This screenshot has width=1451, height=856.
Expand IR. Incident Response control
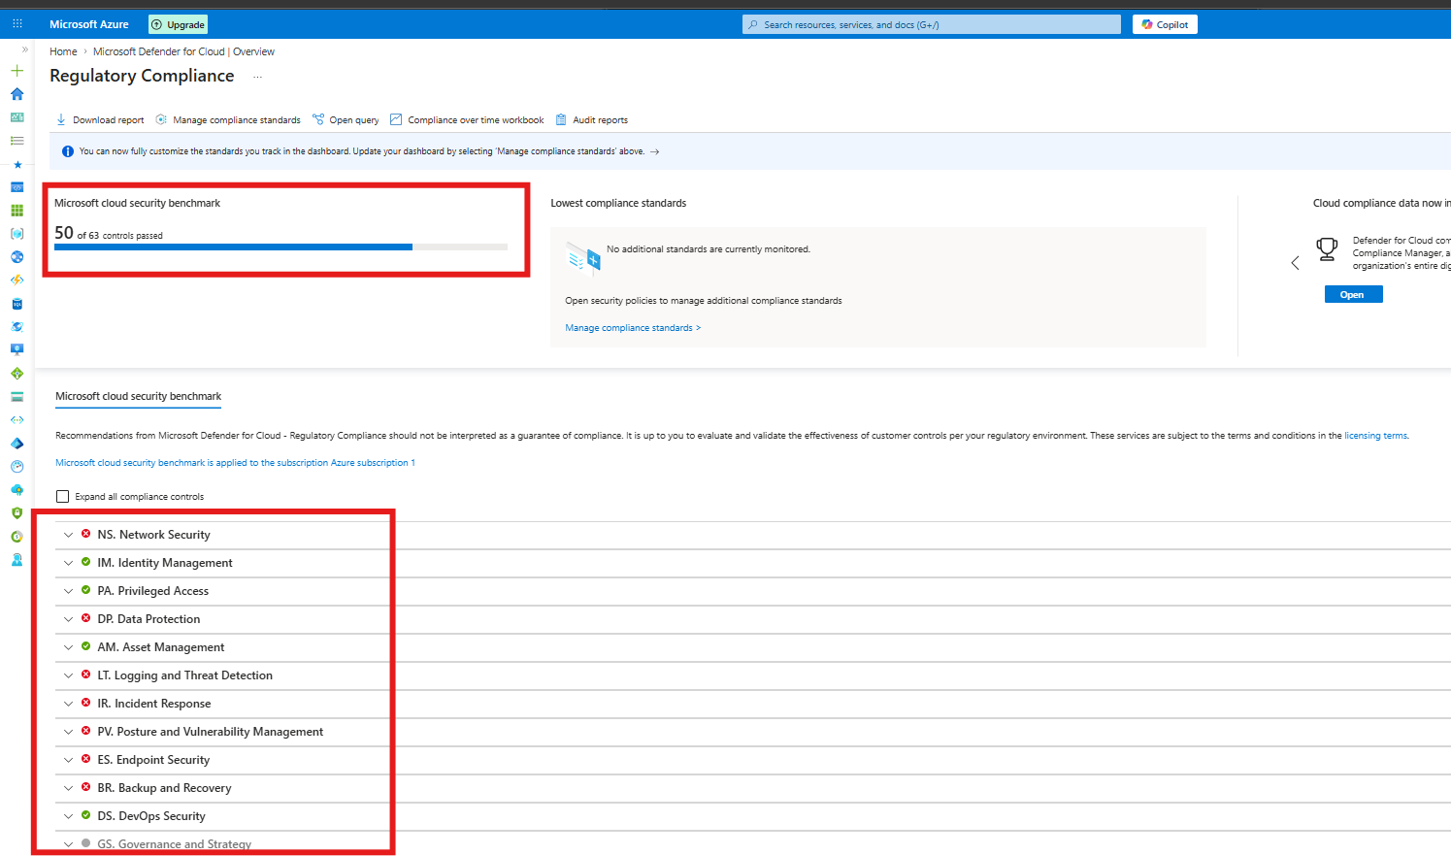tap(68, 704)
